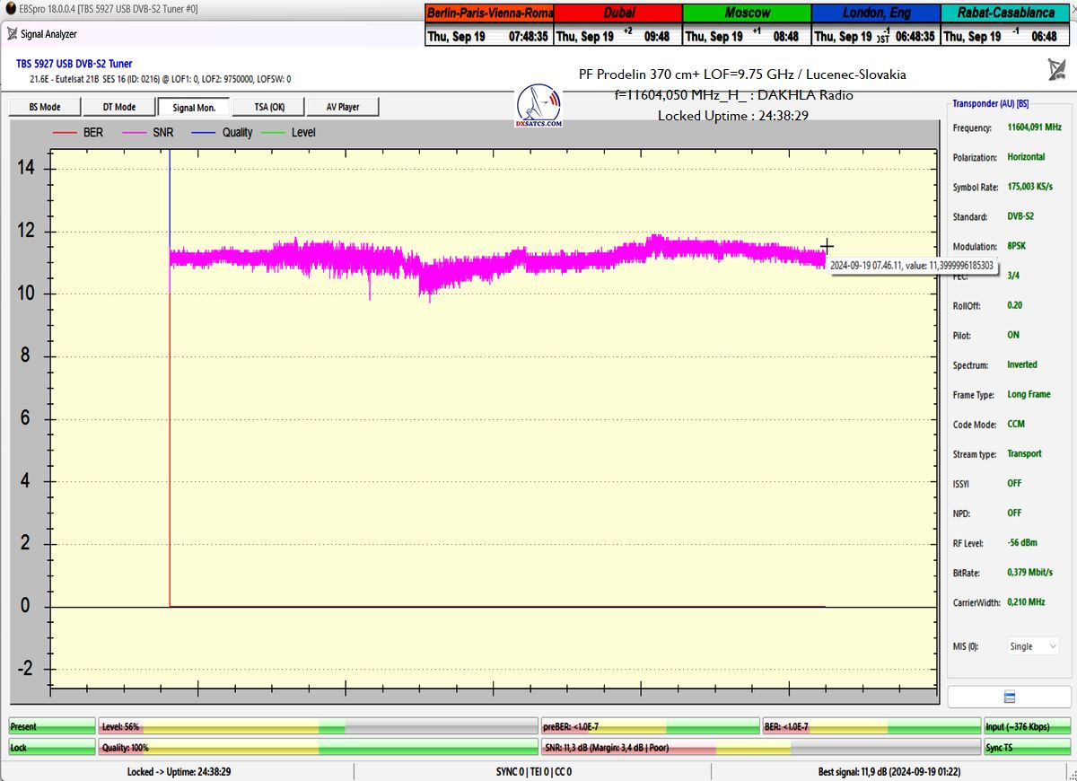Click the SNR 11,3 dB margin bar
Image resolution: width=1077 pixels, height=781 pixels.
click(760, 747)
